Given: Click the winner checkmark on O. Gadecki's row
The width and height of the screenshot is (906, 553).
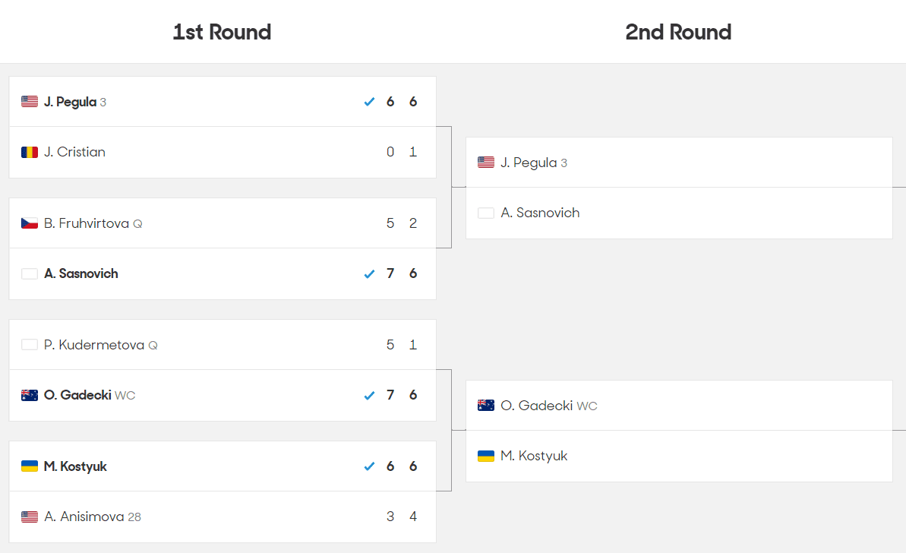Looking at the screenshot, I should (369, 395).
